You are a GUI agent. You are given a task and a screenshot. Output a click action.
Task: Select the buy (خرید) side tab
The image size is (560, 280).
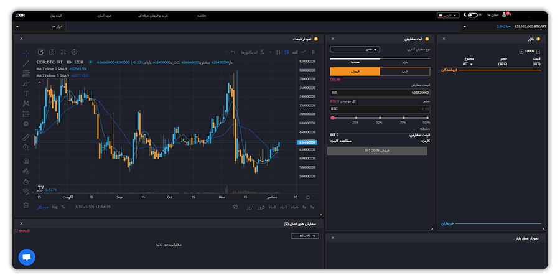tap(405, 72)
